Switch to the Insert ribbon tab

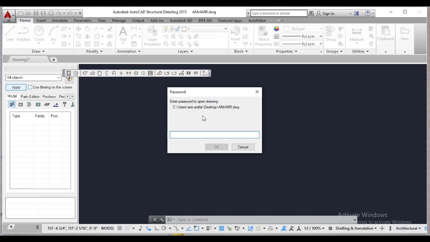pyautogui.click(x=41, y=21)
